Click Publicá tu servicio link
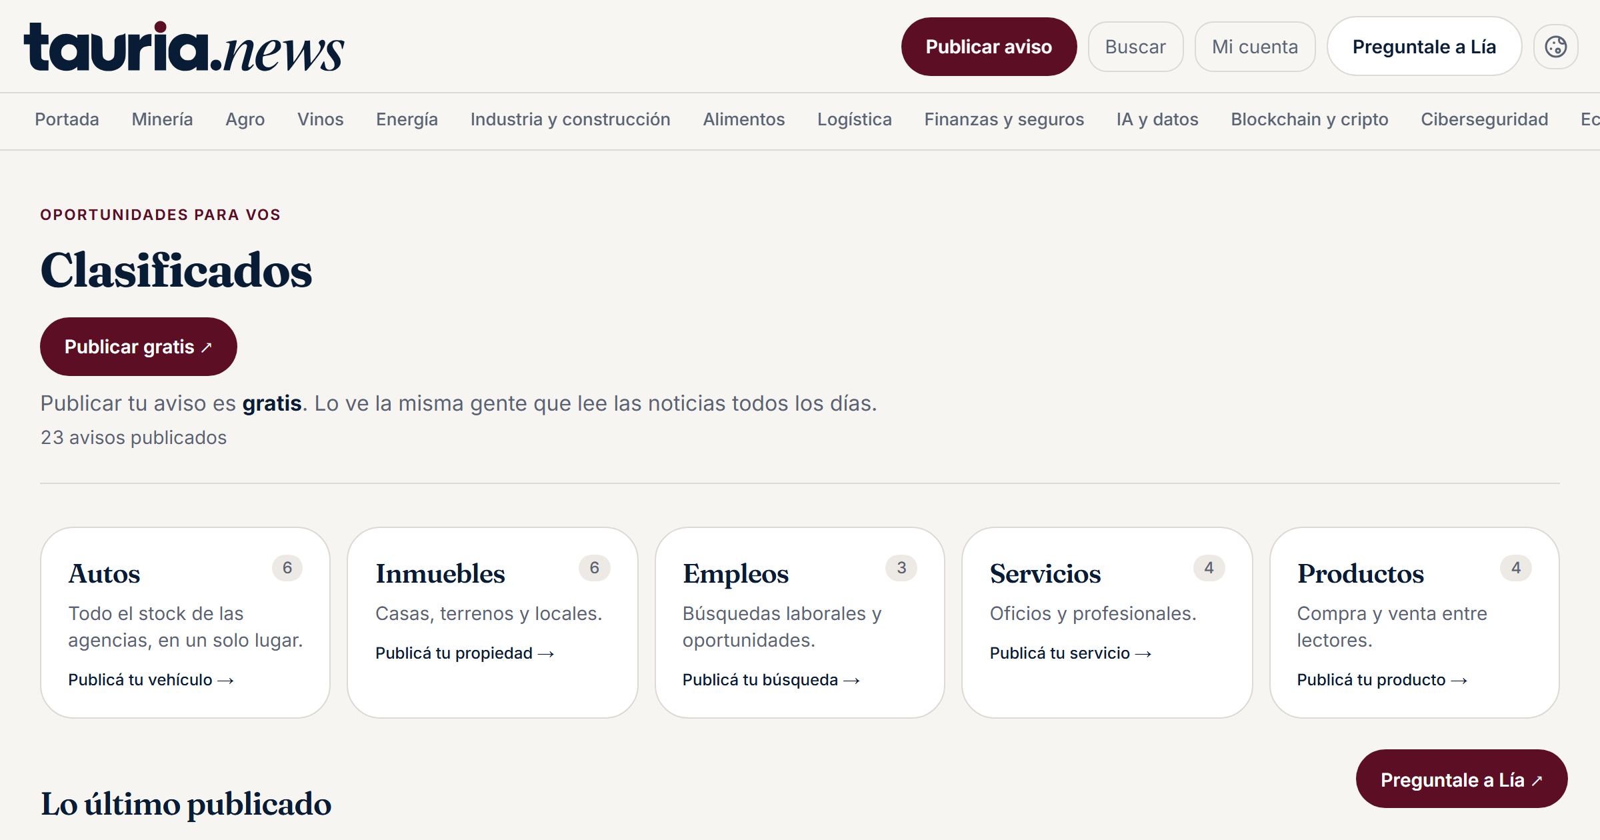The image size is (1600, 840). coord(1071,653)
